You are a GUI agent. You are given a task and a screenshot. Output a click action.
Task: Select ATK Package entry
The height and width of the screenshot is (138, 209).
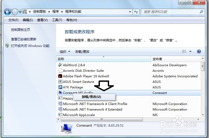(73, 87)
